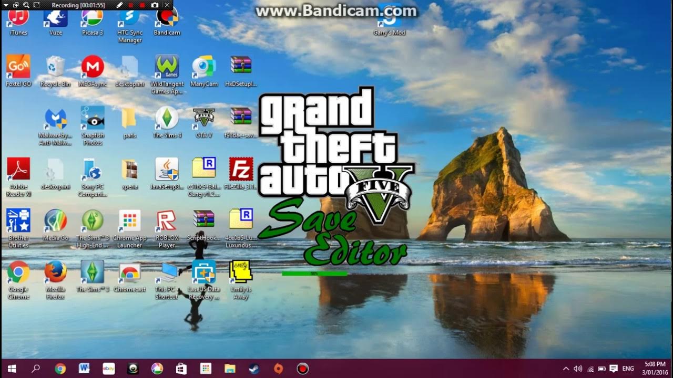Select the f98dae-sav archive icon

click(x=241, y=123)
